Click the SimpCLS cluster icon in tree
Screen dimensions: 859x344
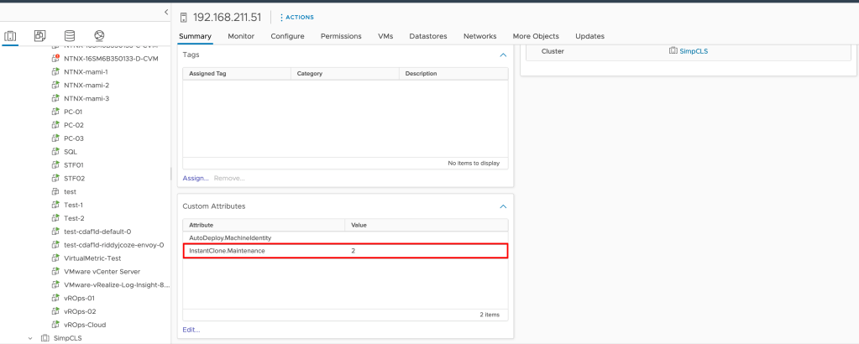tap(45, 338)
